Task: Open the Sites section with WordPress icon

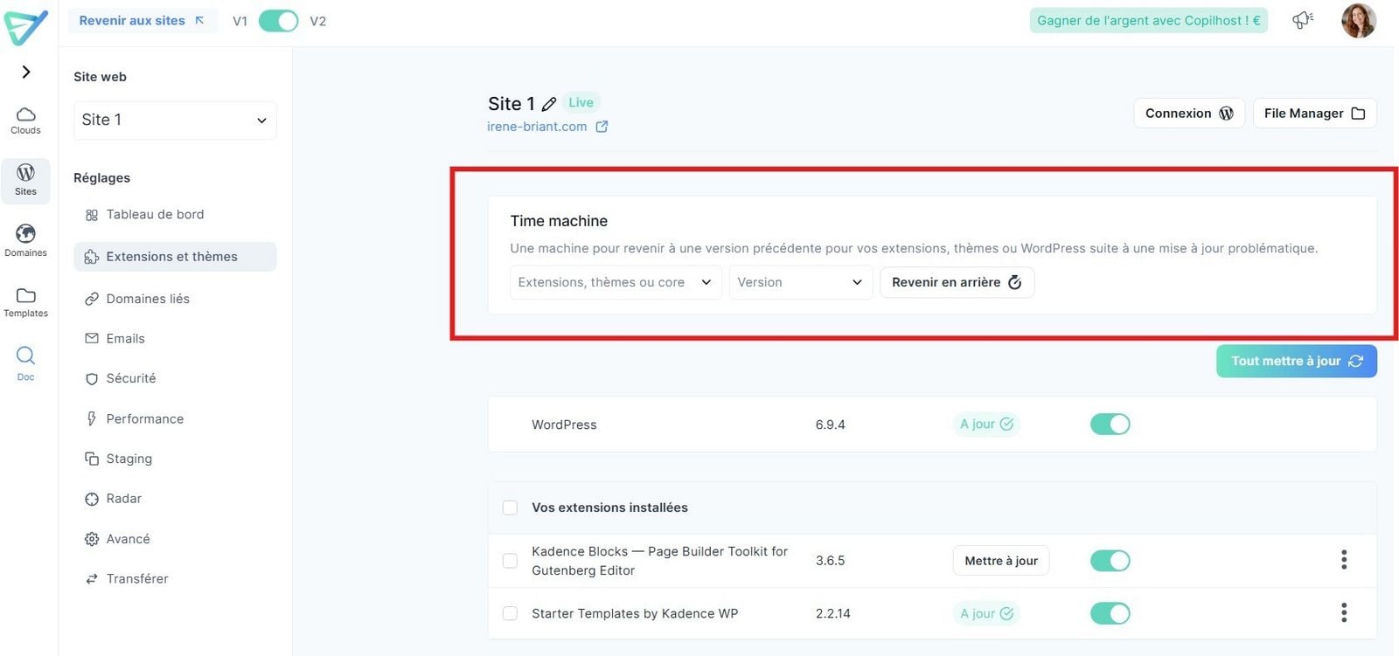Action: coord(26,181)
